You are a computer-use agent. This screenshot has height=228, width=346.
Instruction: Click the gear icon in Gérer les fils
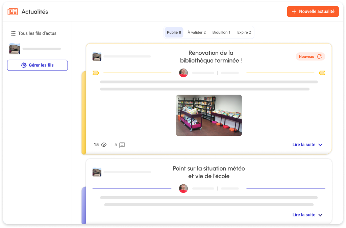pos(24,65)
